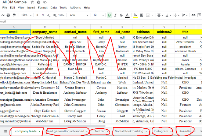The width and height of the screenshot is (202, 136).
Task: Open the move to Drive folder icon
Action: point(39,2)
